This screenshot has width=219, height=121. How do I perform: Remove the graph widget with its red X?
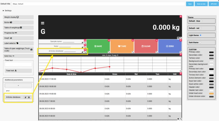pyautogui.click(x=180, y=55)
